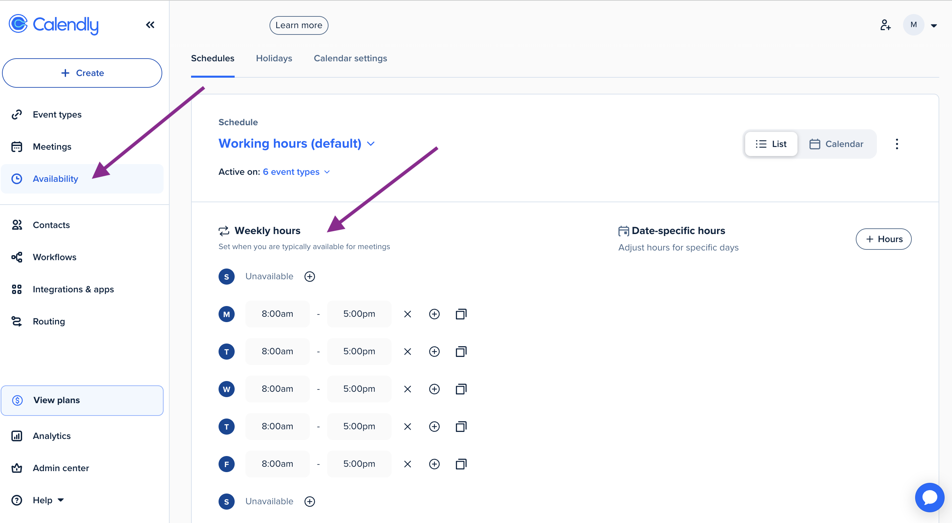Open Event types in sidebar

pos(82,115)
